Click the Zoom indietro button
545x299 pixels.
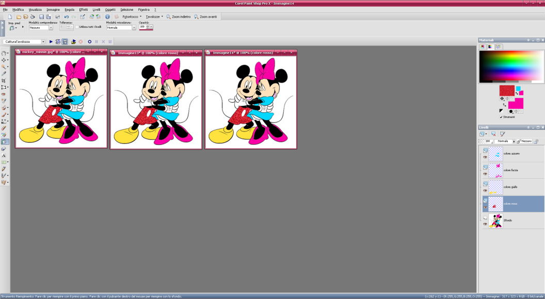coord(178,16)
